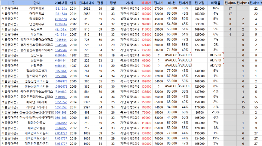Image resolution: width=262 pixels, height=146 pixels.
Task: Select the 전고점 cell with 86700
Action: pos(200,112)
